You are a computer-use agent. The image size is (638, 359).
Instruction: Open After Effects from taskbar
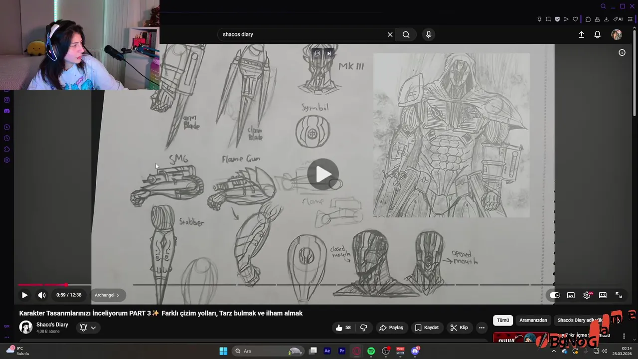point(327,351)
